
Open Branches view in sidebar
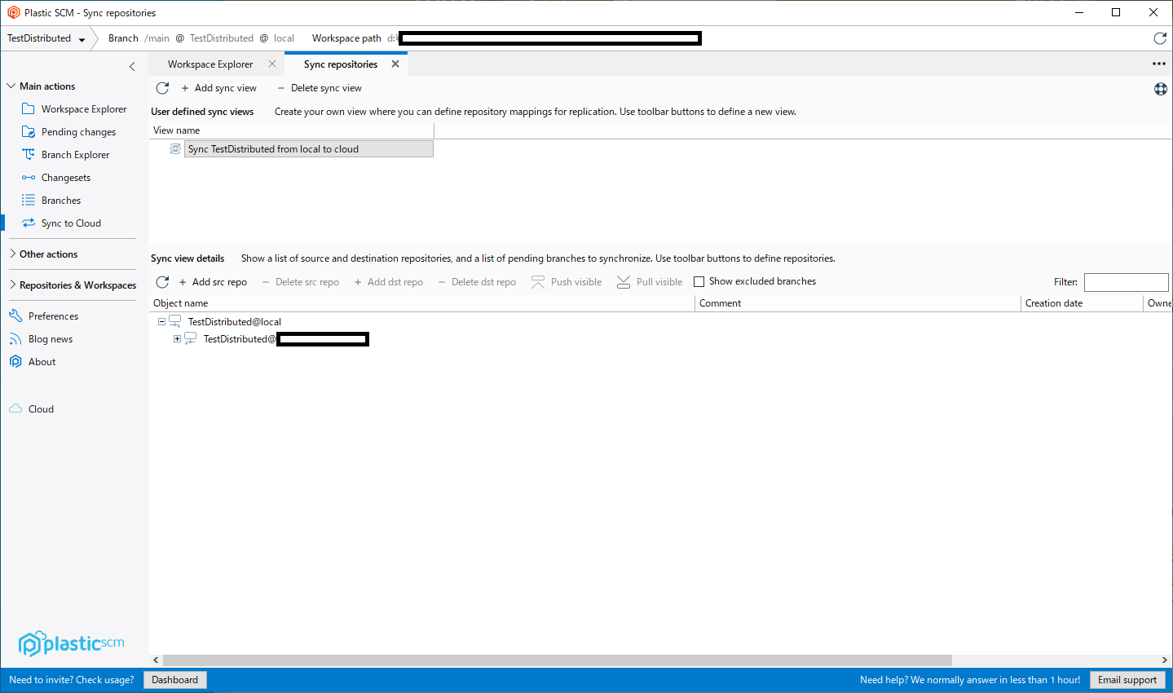click(x=51, y=201)
